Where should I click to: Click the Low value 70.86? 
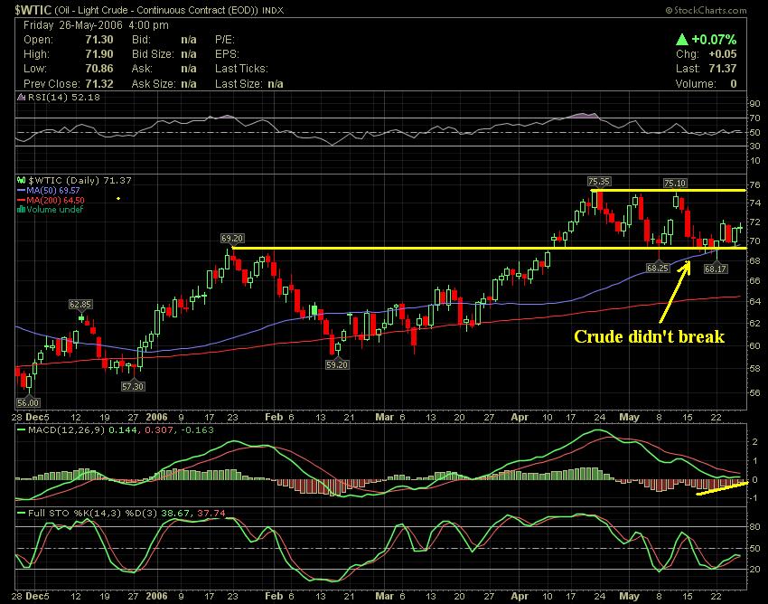point(99,69)
